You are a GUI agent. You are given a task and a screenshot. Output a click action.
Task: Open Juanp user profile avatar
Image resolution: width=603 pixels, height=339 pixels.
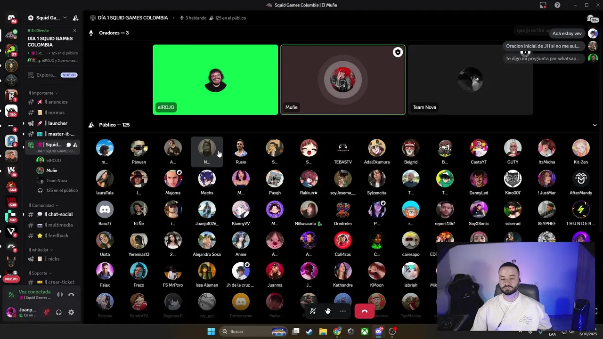[x=11, y=312]
